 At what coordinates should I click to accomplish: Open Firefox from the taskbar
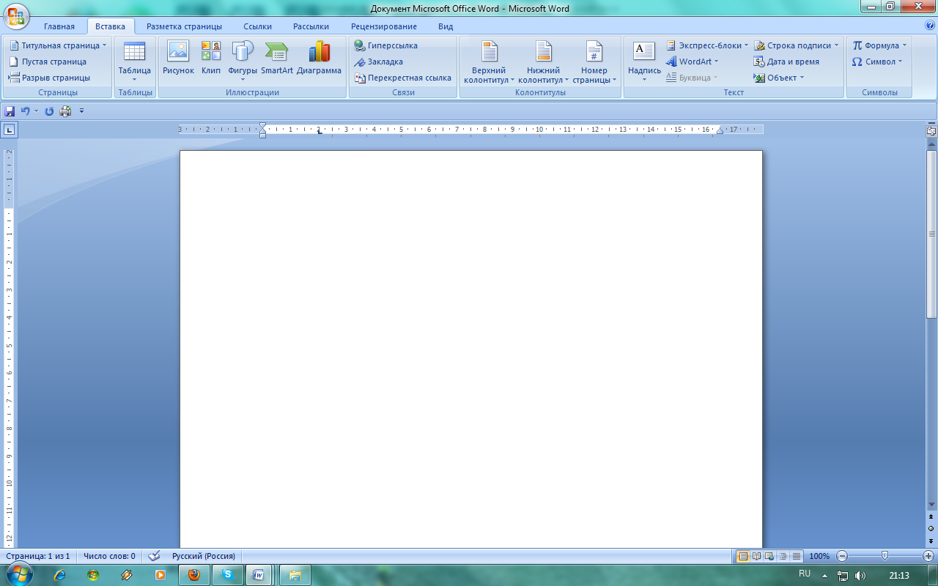[x=194, y=575]
